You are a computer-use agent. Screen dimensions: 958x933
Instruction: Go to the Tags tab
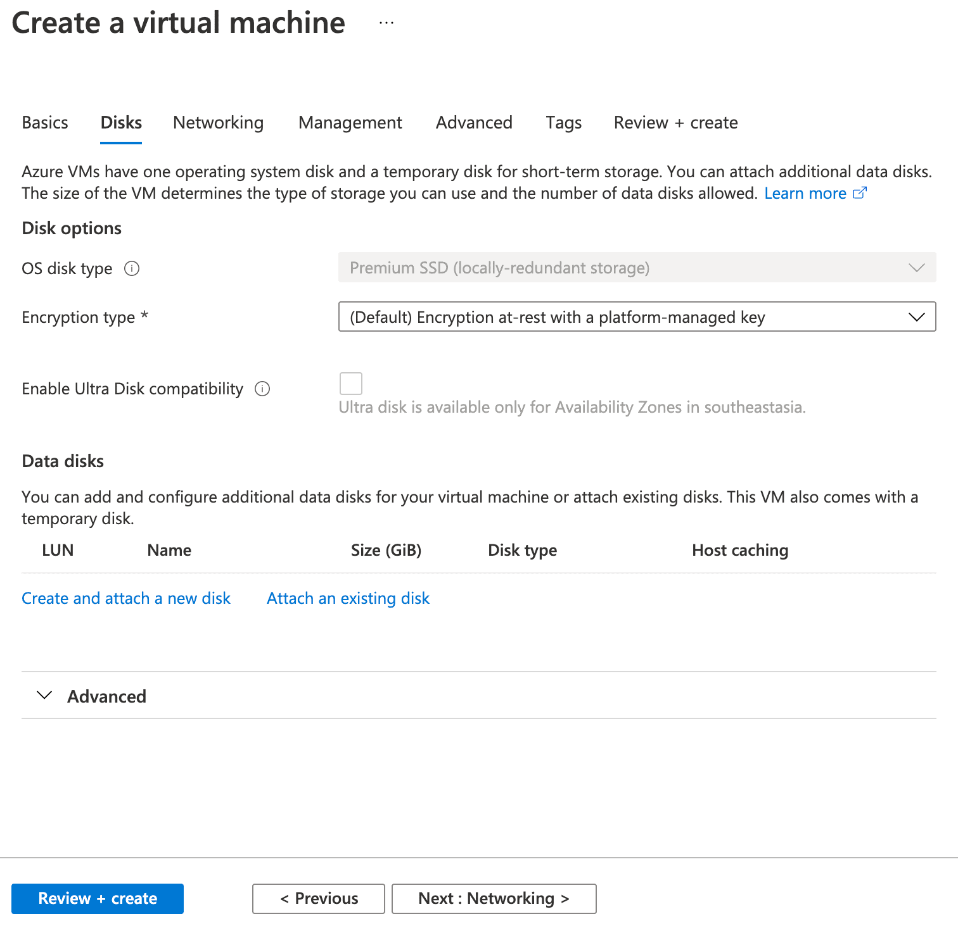[x=563, y=122]
